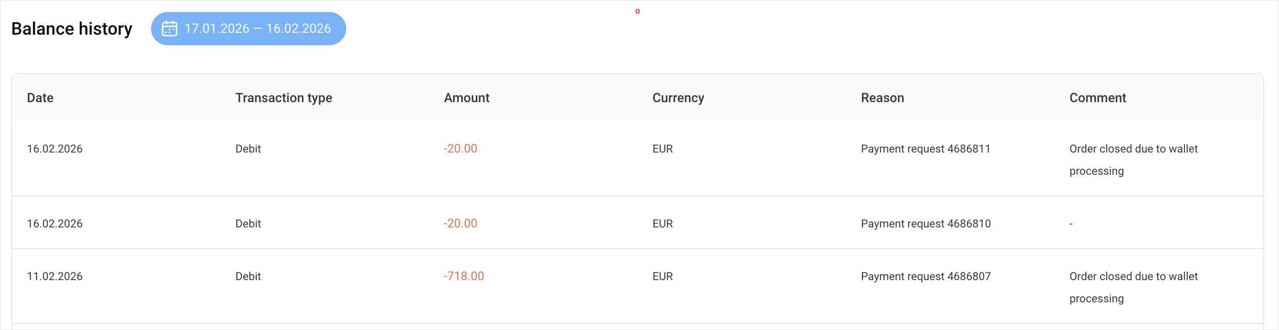
Task: Click the Currency column header
Action: pos(677,98)
